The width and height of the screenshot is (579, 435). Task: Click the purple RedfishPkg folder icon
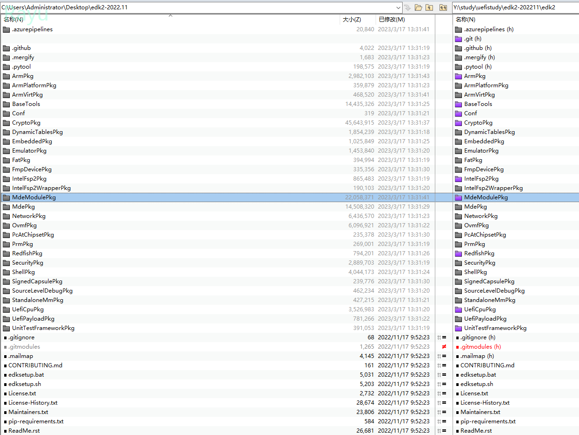coord(458,253)
